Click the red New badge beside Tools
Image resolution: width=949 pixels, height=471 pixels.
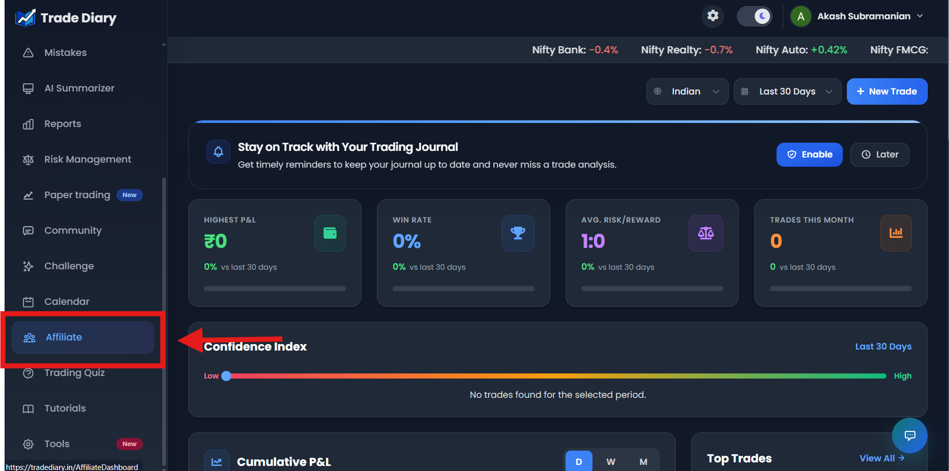[x=130, y=444]
